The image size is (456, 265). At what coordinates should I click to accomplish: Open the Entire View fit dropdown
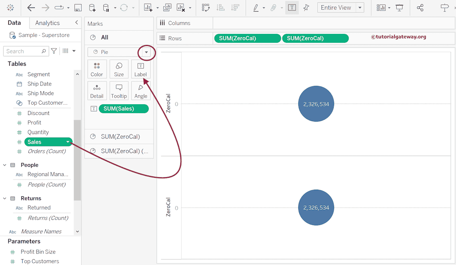tap(360, 8)
